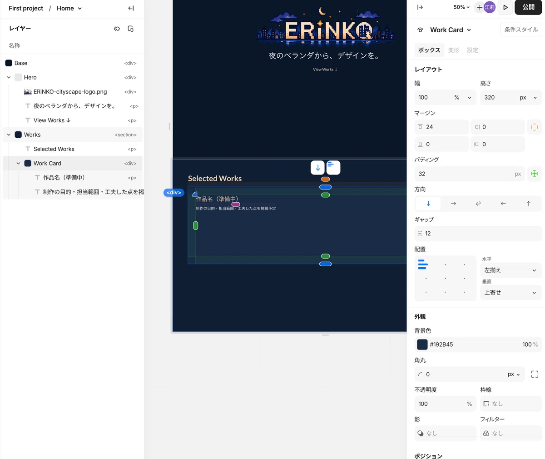Open width unit % dropdown
Screen dimensions: 545x459
(463, 97)
